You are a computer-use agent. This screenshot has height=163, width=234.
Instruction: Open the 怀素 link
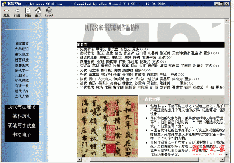click(x=122, y=62)
